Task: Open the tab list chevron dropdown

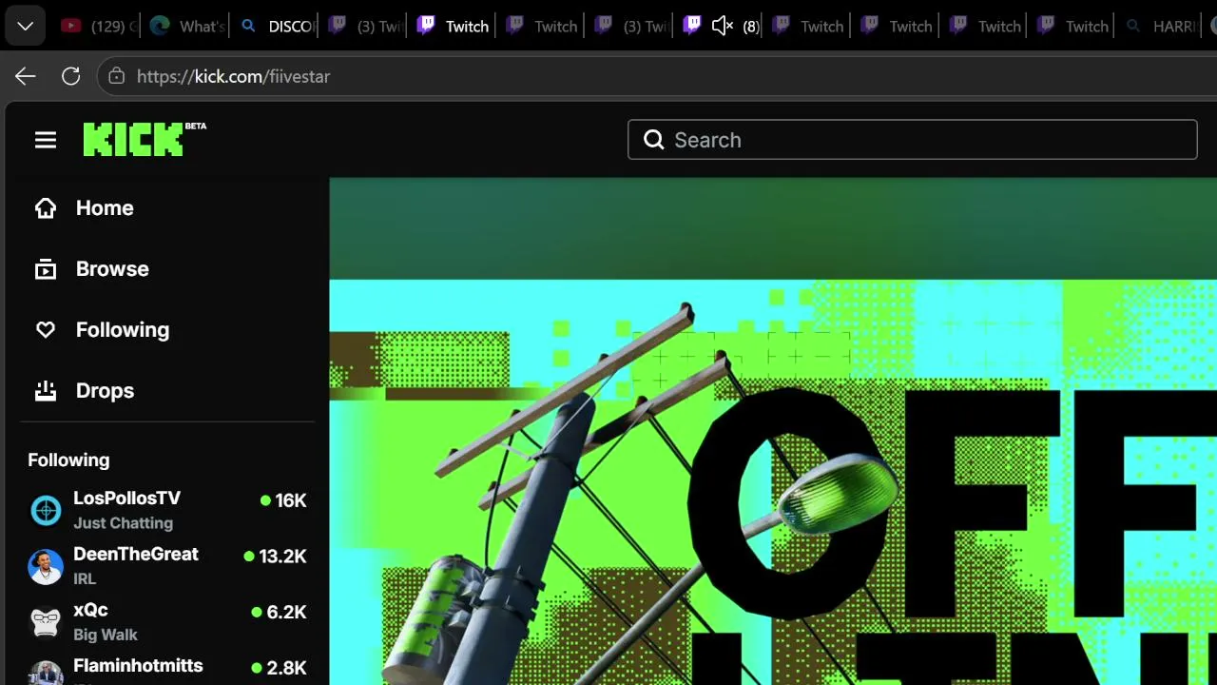Action: coord(26,26)
